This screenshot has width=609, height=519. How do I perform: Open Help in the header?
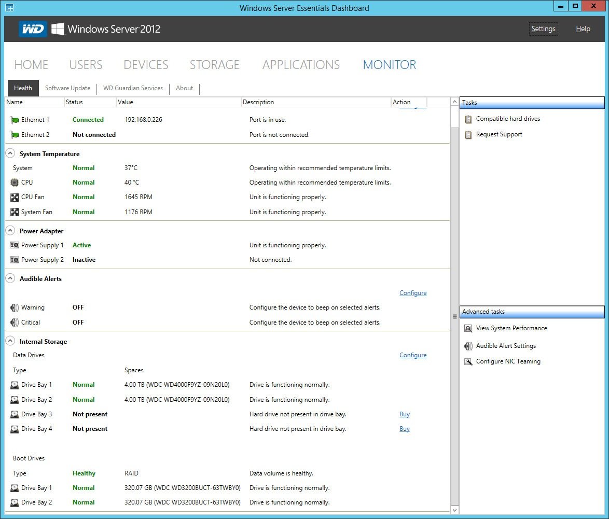[x=583, y=29]
